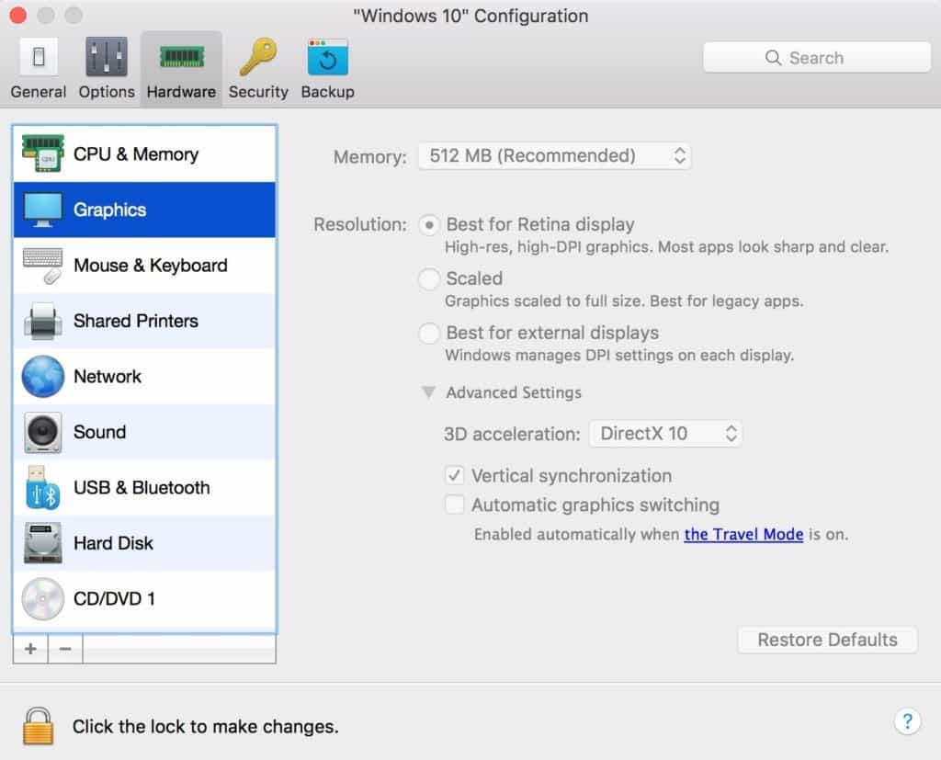Select Hard Disk in the sidebar
This screenshot has width=941, height=760.
coord(144,543)
